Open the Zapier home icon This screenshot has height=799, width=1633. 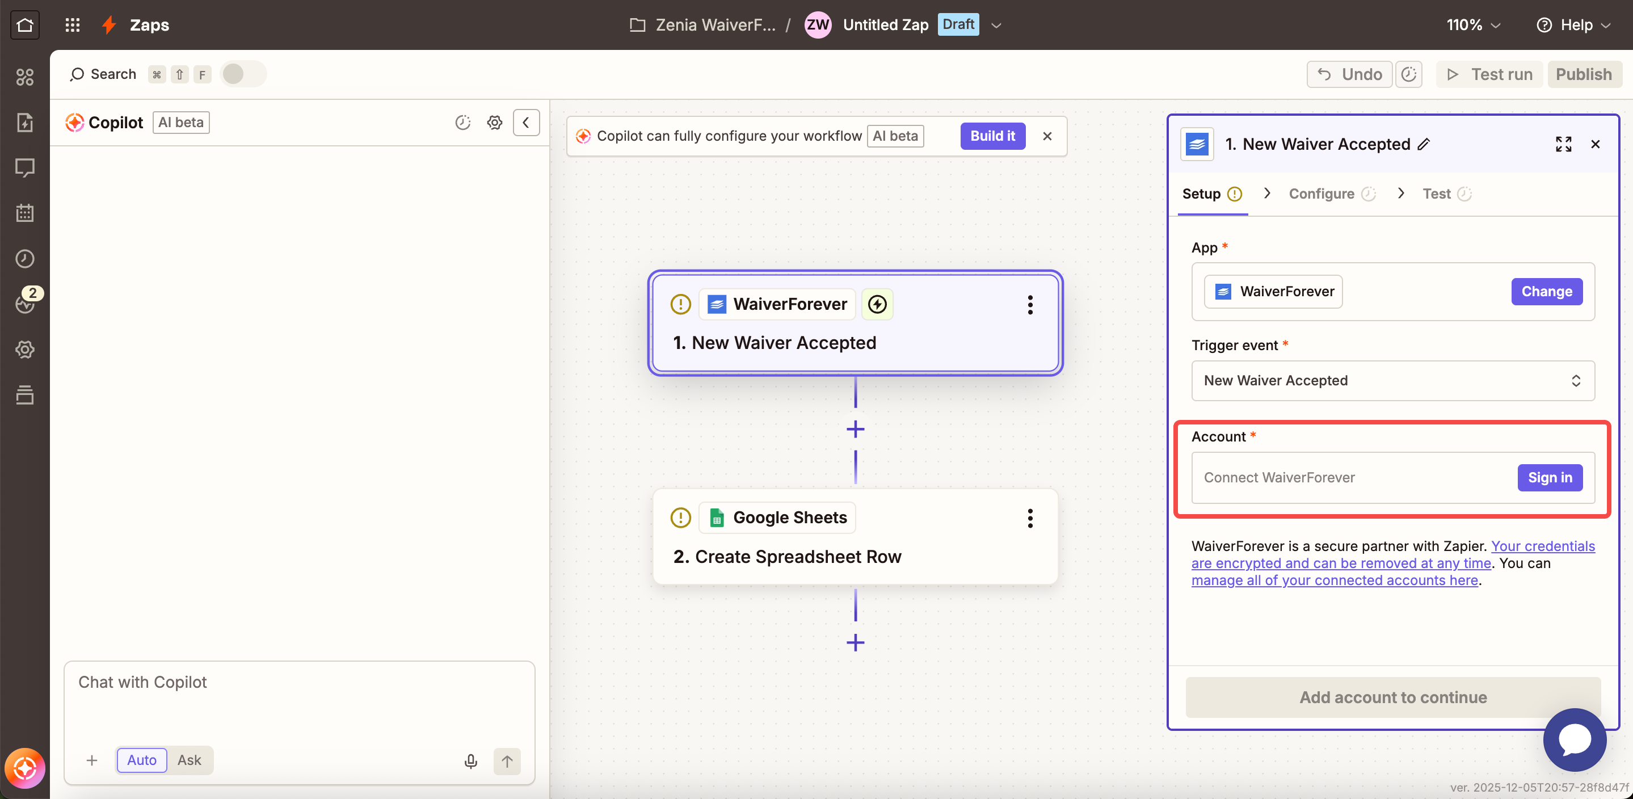tap(25, 25)
